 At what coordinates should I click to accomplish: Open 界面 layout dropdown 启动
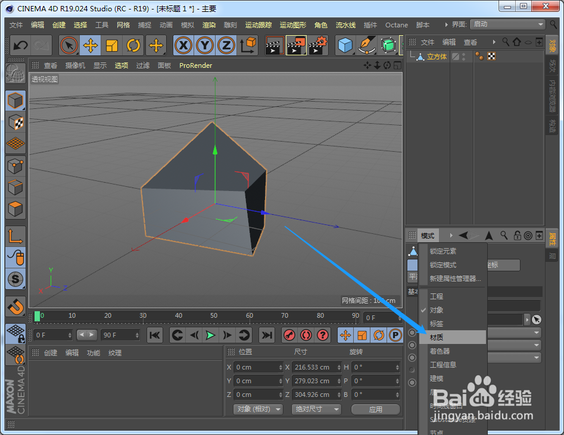point(507,24)
